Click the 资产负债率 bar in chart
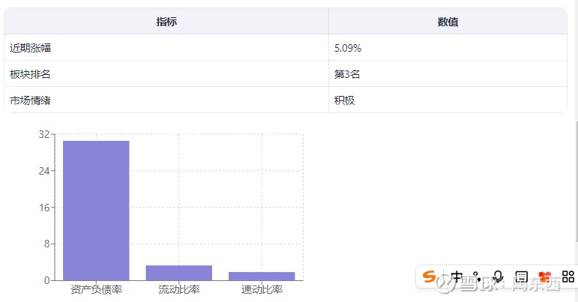Screen dimensions: 578x302 pyautogui.click(x=96, y=210)
